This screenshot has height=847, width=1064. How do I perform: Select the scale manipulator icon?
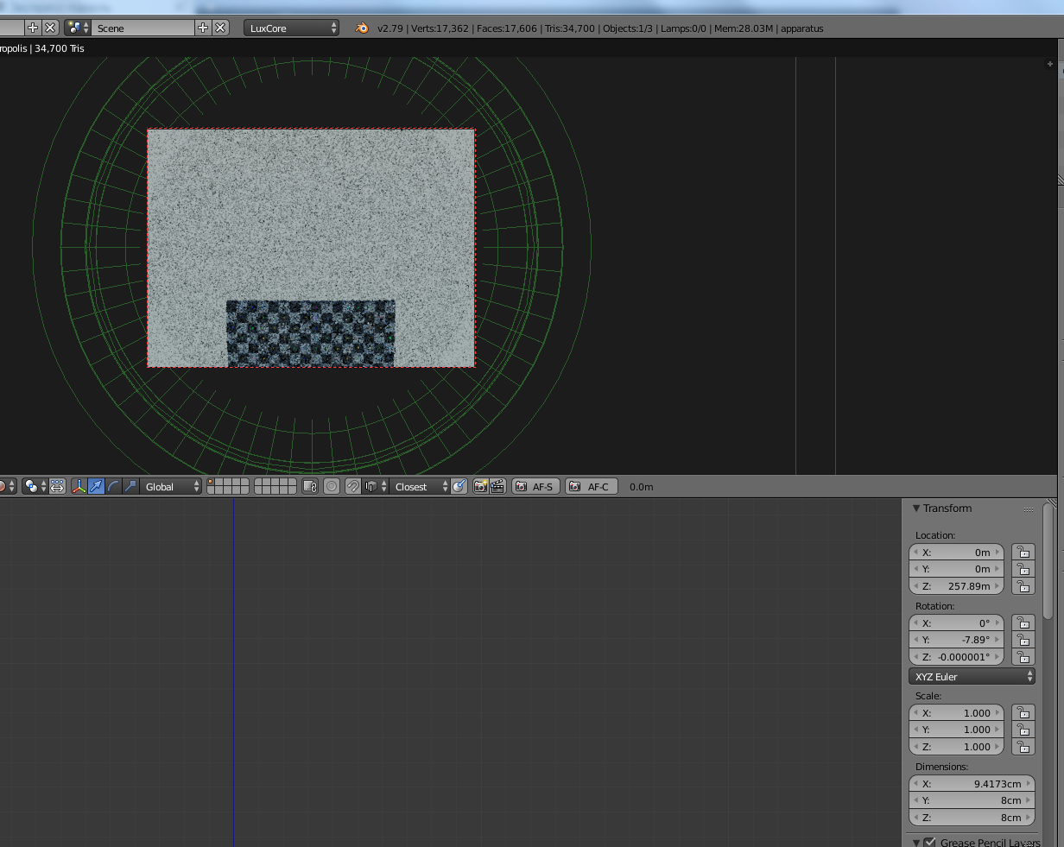pos(130,487)
